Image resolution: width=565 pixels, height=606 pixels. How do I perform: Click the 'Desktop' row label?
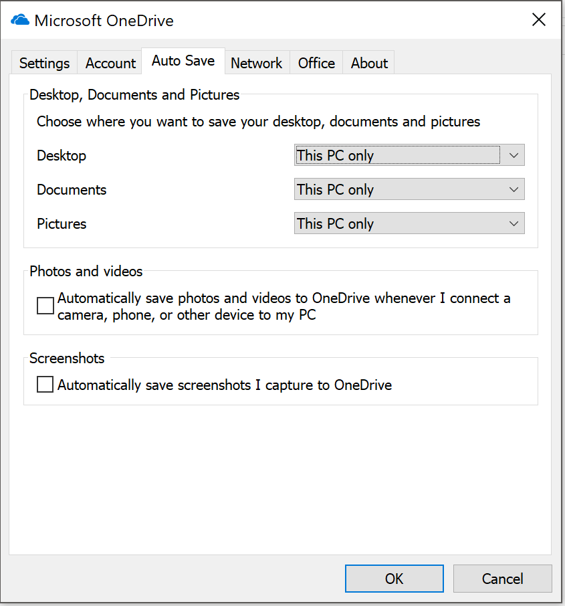point(62,156)
